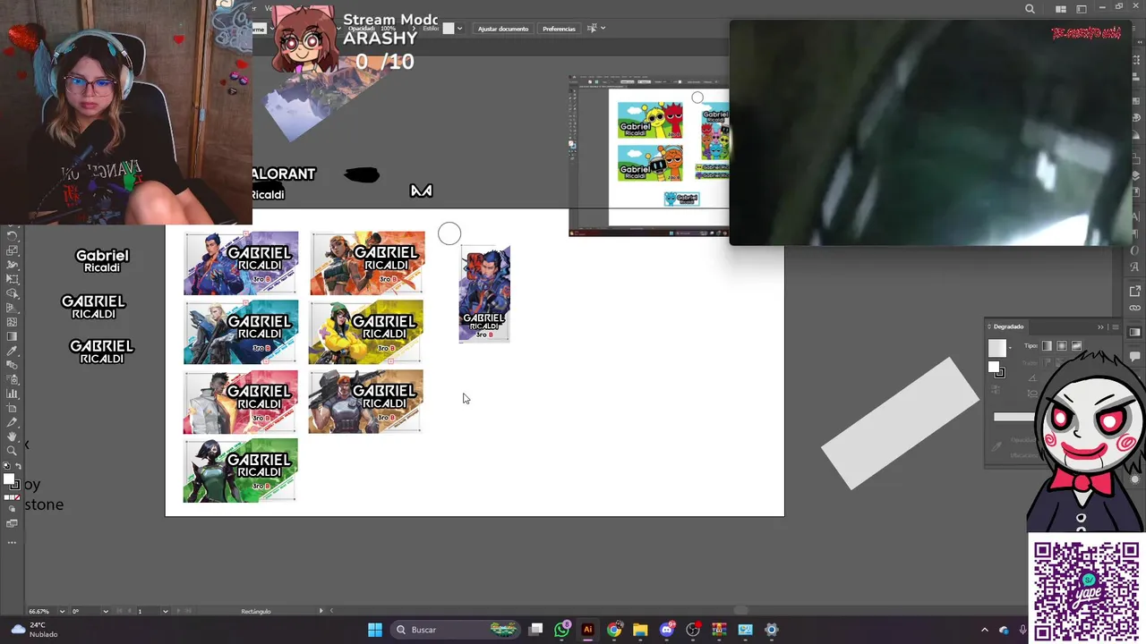Click the toolbar fill color swatch
Screen dimensions: 1146x644
coord(8,479)
